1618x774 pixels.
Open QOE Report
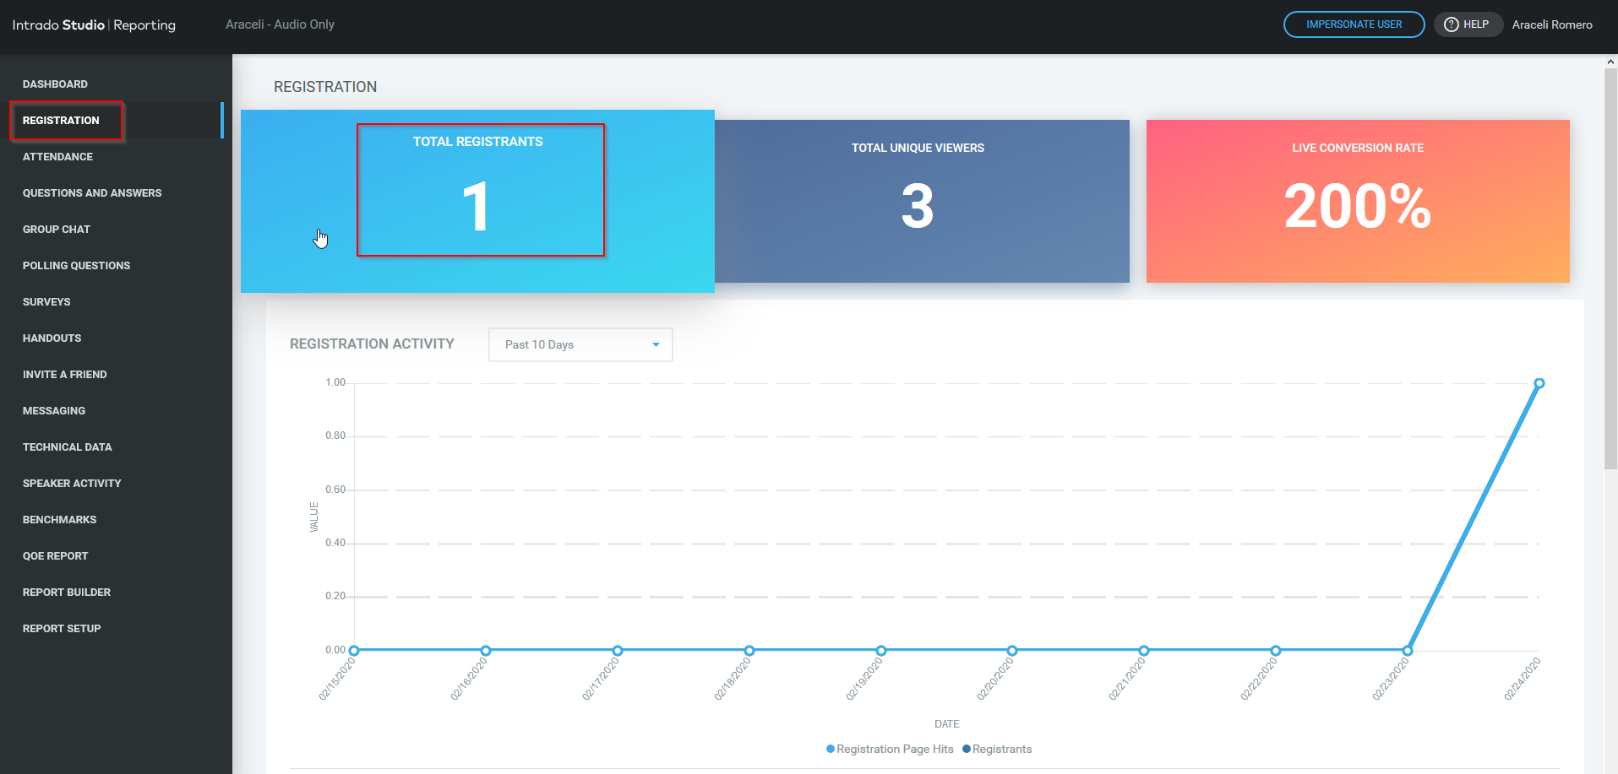[56, 556]
